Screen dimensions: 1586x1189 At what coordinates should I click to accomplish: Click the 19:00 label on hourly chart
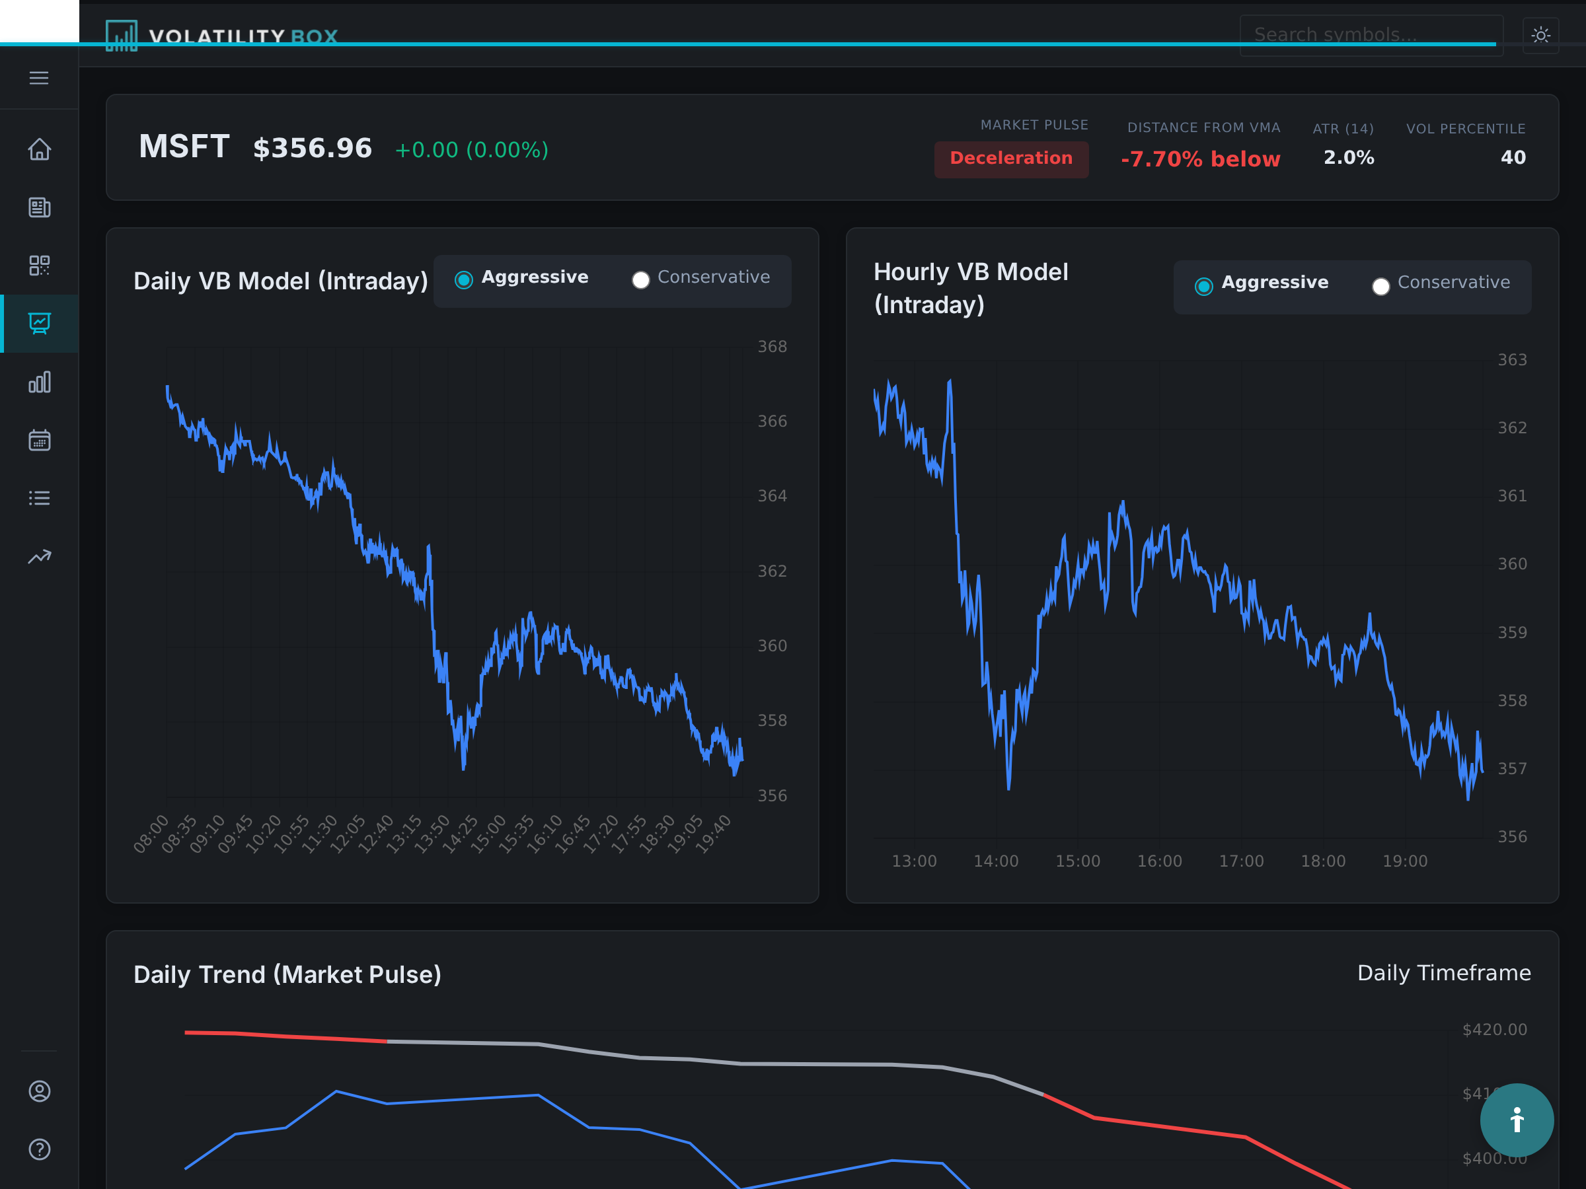[1406, 861]
